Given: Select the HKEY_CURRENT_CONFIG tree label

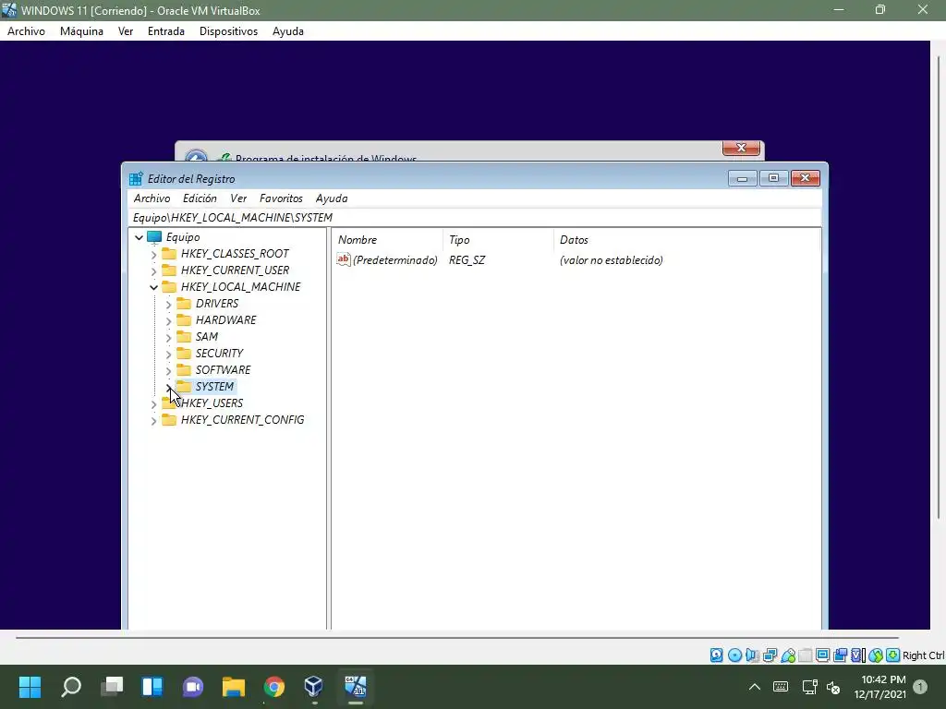Looking at the screenshot, I should (x=243, y=420).
